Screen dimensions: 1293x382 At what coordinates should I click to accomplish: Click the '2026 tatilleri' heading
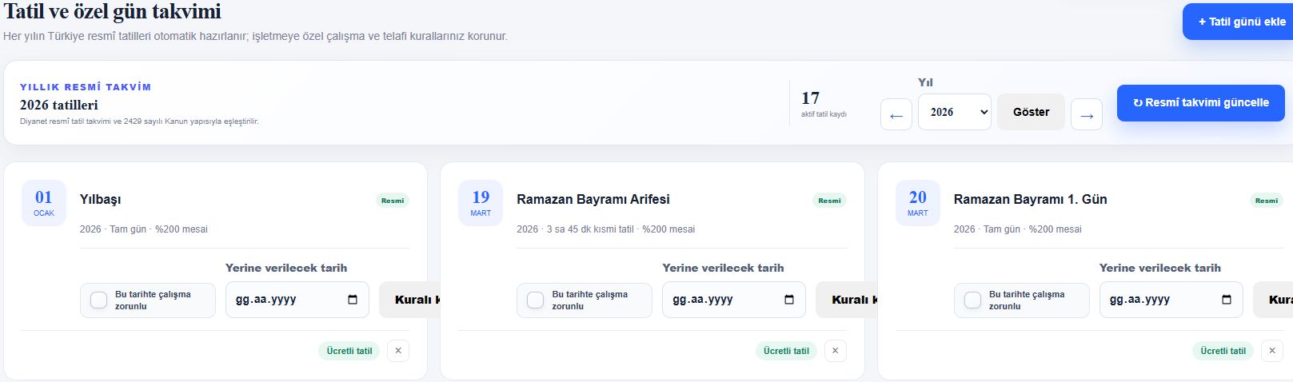coord(59,105)
